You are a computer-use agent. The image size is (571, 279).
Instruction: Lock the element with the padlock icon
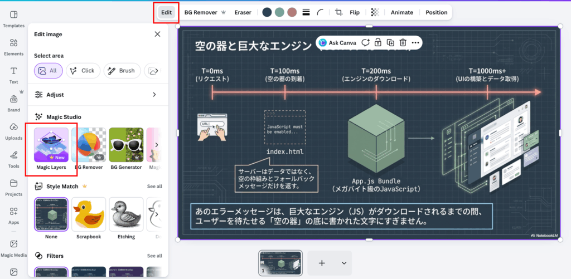coord(378,43)
